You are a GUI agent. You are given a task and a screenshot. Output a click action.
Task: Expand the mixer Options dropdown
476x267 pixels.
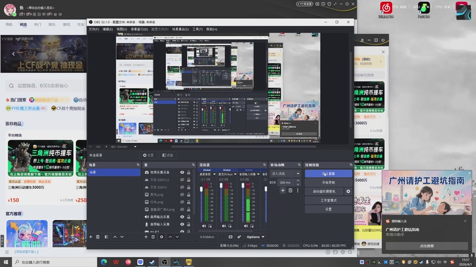coord(255,237)
